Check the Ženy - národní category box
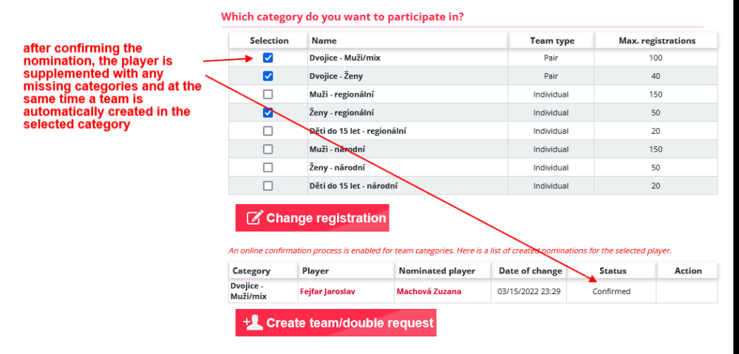 click(x=268, y=167)
